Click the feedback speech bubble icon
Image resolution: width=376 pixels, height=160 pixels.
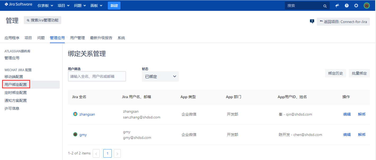[x=312, y=21]
